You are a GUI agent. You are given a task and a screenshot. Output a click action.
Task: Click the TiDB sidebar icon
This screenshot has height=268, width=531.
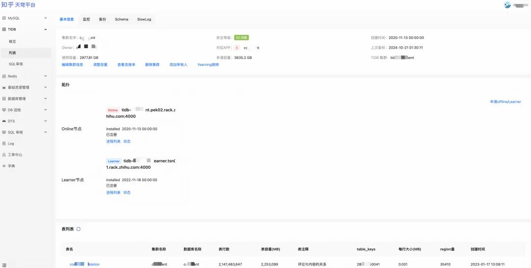tap(4, 30)
